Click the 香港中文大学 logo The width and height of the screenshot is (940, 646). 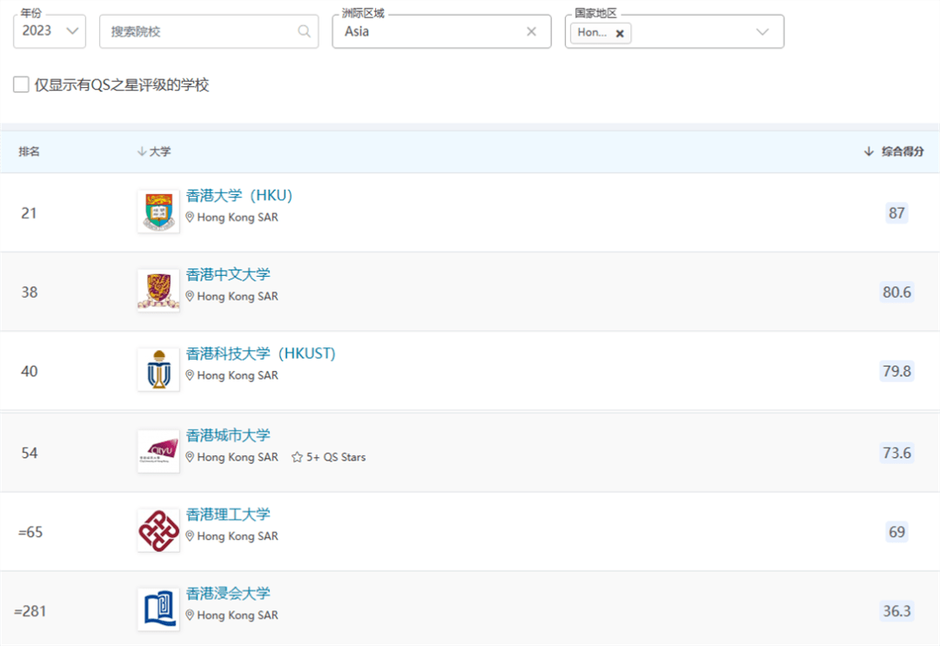tap(158, 291)
